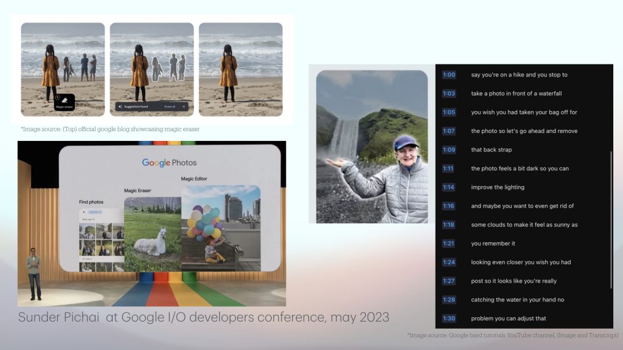Viewport: 623px width, 350px height.
Task: Select "you wish you had taken your bag off for"
Action: (x=524, y=112)
